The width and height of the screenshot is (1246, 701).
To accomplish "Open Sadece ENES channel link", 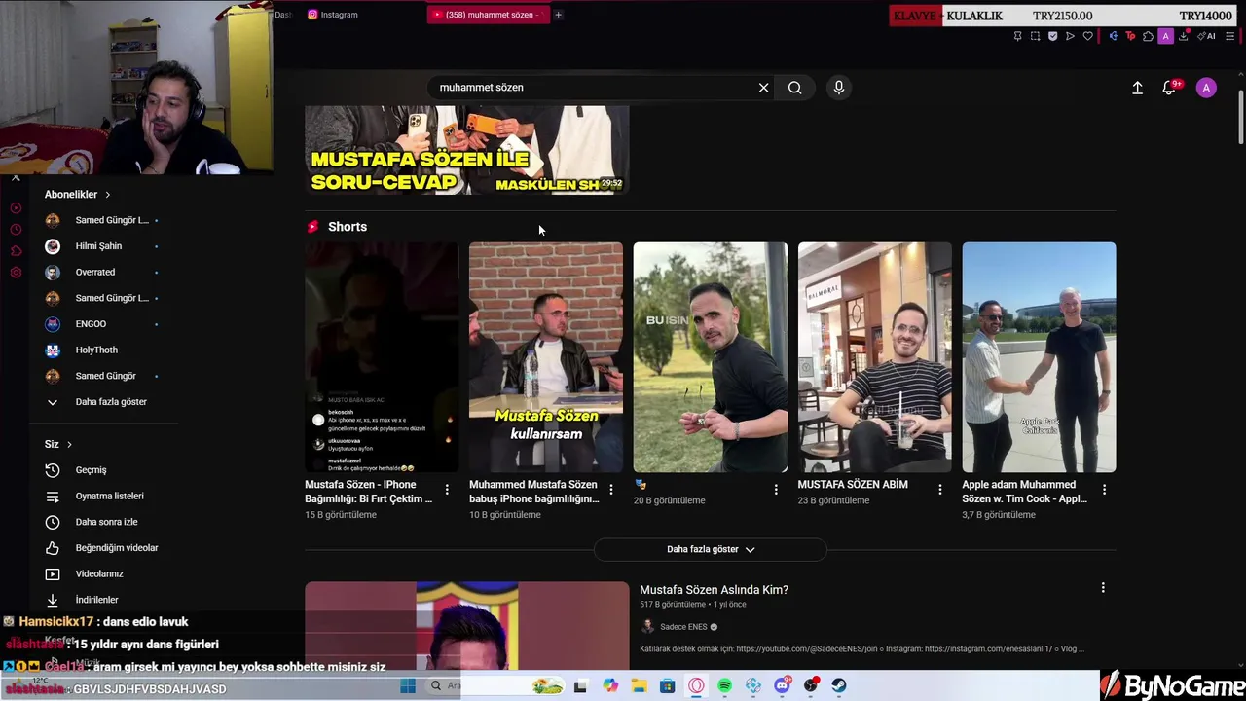I will (x=683, y=627).
